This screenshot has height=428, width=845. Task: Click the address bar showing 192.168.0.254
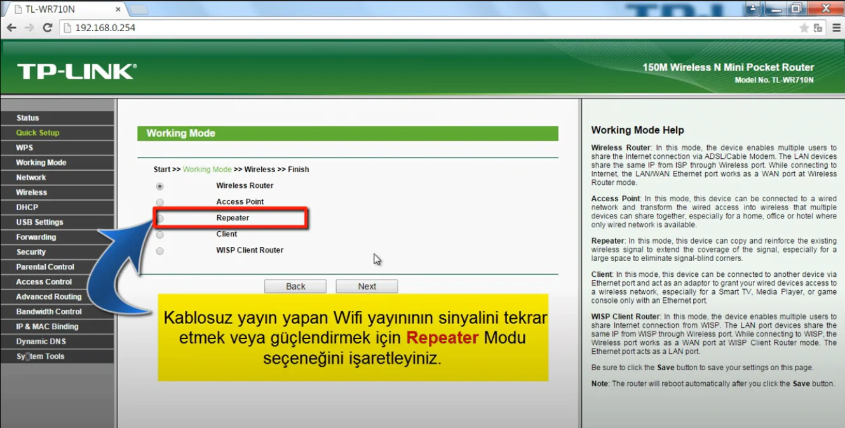381,28
